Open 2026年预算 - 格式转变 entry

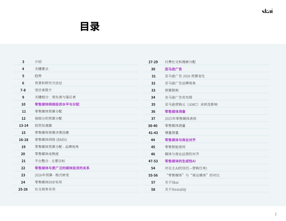pos(52,175)
